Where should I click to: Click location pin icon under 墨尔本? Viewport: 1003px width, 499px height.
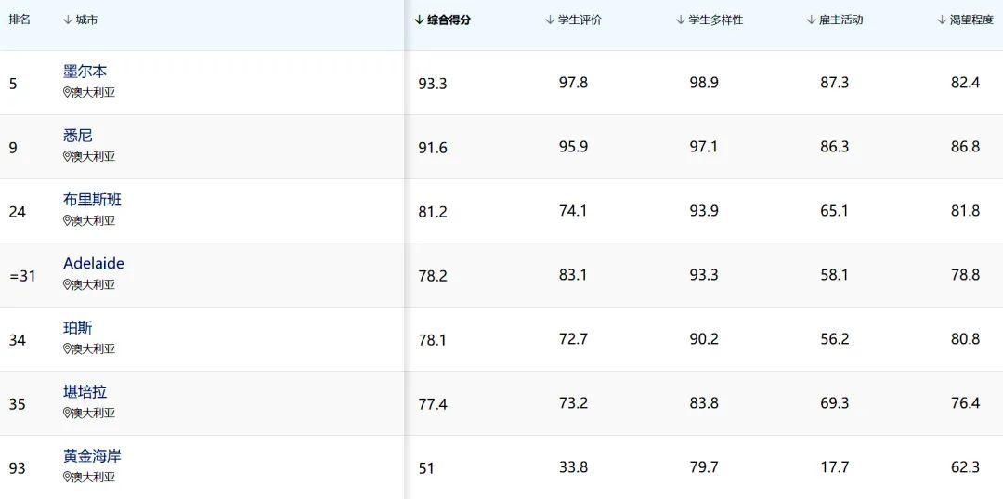click(67, 93)
